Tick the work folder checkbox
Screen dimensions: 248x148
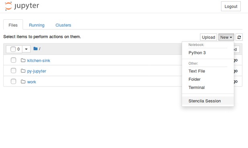13,81
